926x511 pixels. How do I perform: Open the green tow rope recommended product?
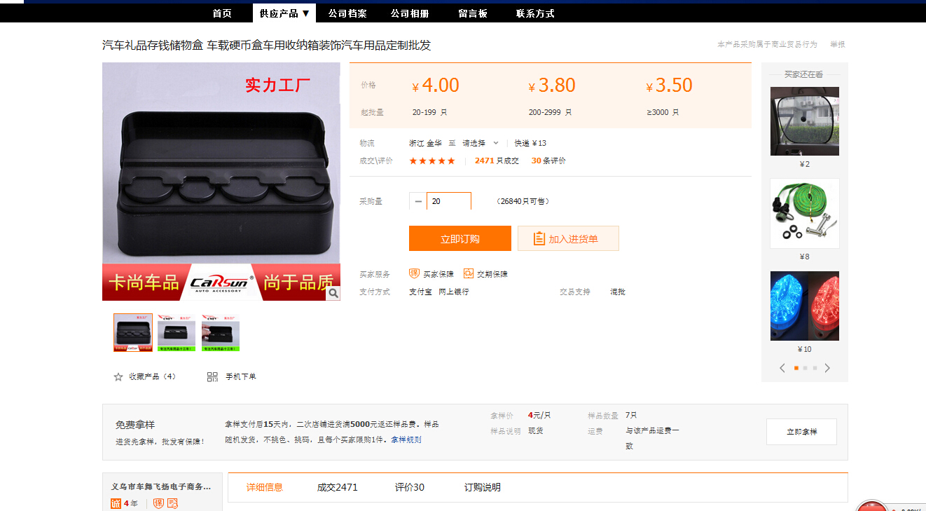[804, 213]
